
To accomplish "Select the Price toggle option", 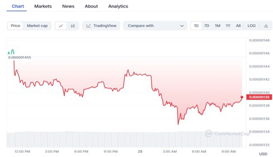I will coord(15,26).
